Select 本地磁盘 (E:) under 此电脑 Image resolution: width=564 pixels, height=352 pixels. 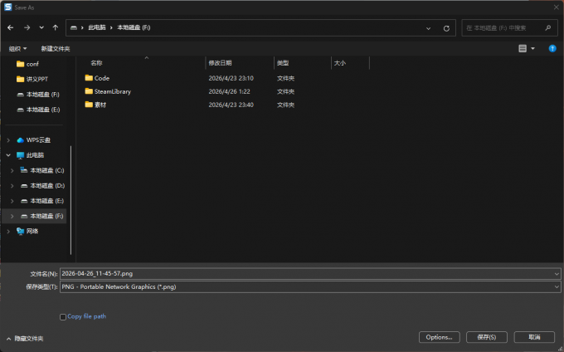tap(42, 201)
